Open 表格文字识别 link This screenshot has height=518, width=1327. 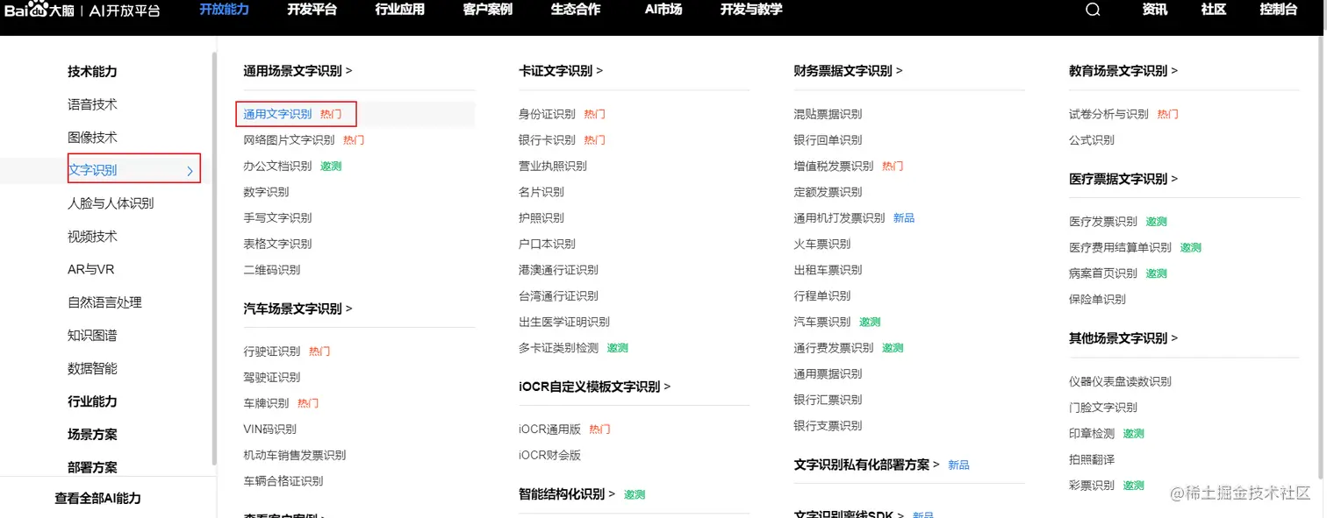pyautogui.click(x=277, y=244)
